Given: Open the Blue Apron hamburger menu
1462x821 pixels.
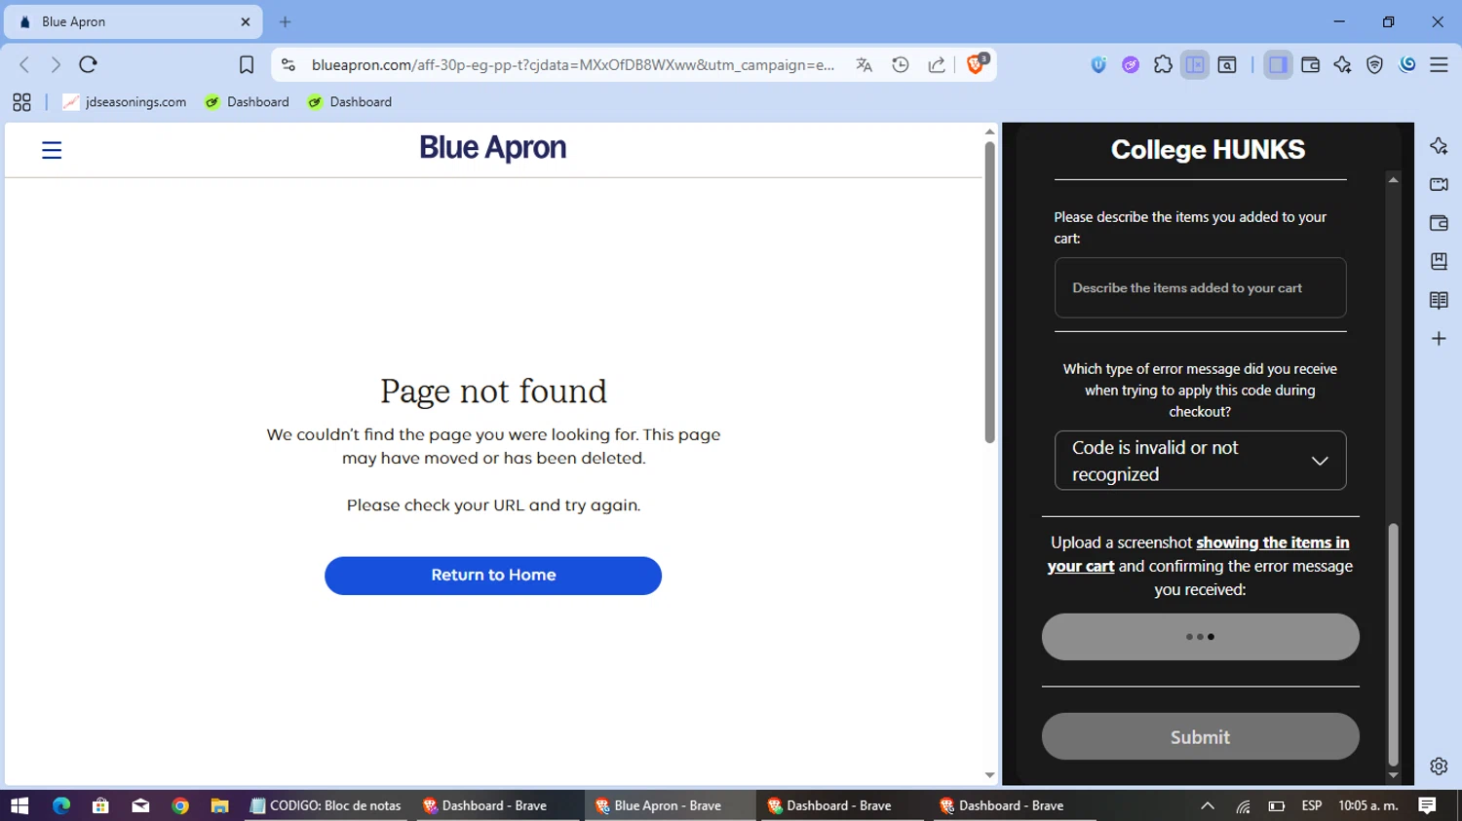Looking at the screenshot, I should click(x=52, y=150).
